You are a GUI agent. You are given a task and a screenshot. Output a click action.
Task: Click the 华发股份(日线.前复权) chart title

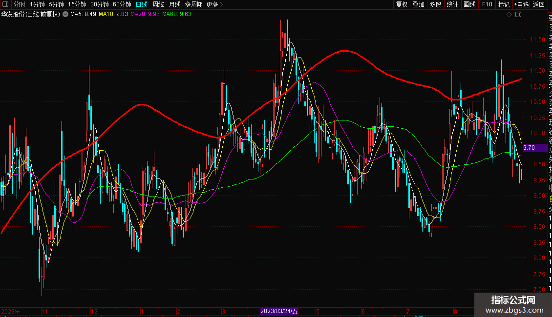pyautogui.click(x=31, y=14)
